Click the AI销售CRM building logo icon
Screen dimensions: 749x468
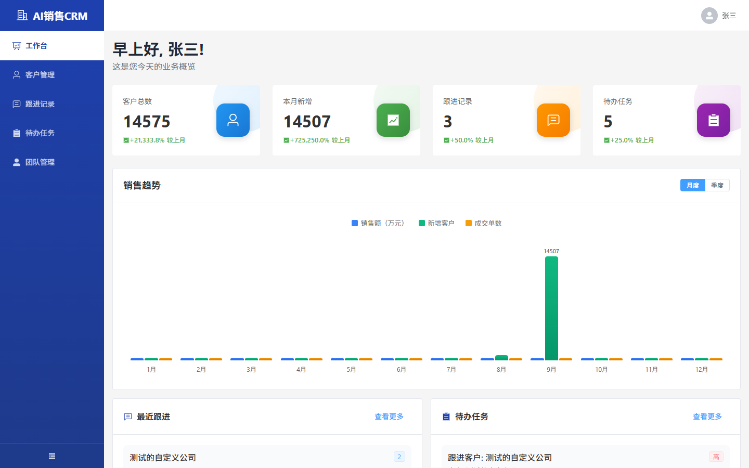click(22, 16)
